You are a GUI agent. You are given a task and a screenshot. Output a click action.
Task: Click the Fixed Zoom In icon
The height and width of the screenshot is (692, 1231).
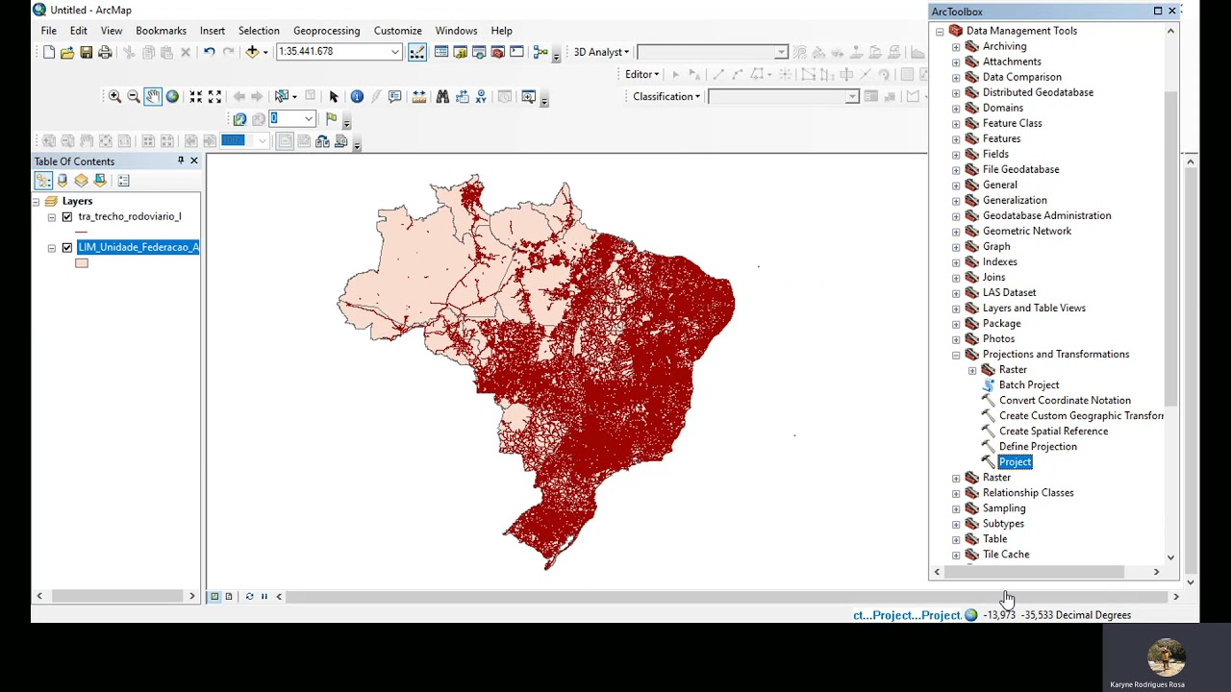tap(196, 96)
